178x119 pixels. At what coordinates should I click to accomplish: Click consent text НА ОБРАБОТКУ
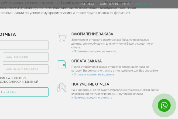[x=16, y=78]
